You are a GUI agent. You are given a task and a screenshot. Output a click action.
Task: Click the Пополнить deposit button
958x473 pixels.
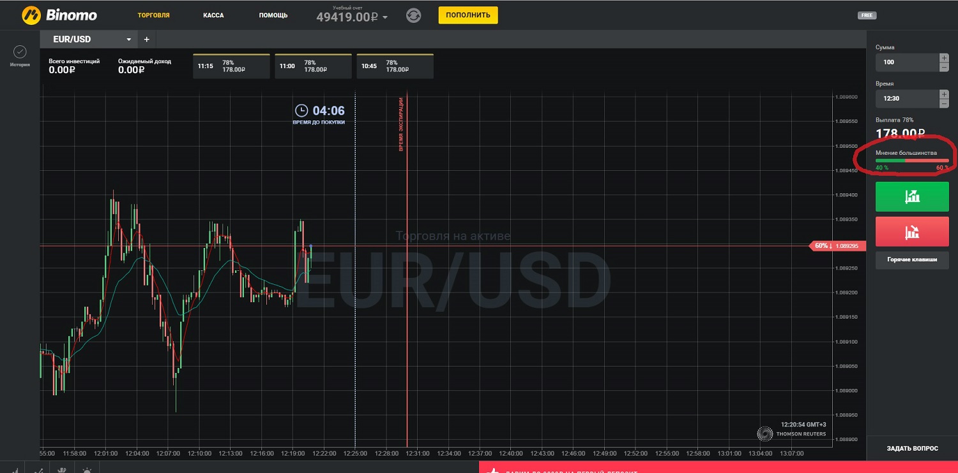(x=468, y=15)
